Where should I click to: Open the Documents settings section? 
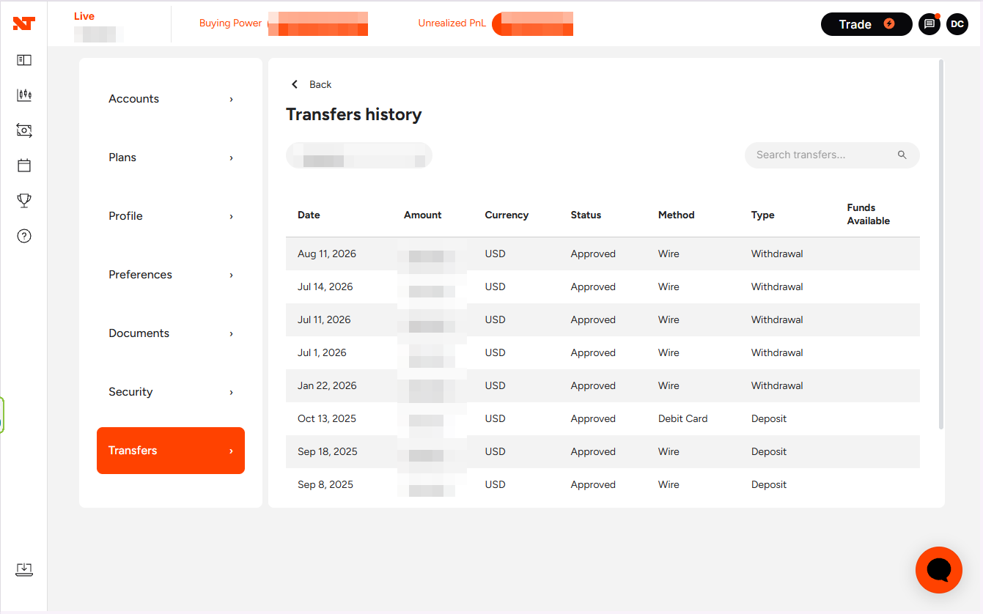(x=171, y=333)
